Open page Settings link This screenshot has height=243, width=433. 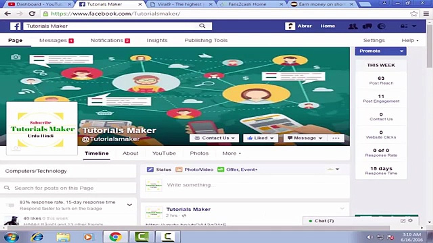click(x=374, y=40)
